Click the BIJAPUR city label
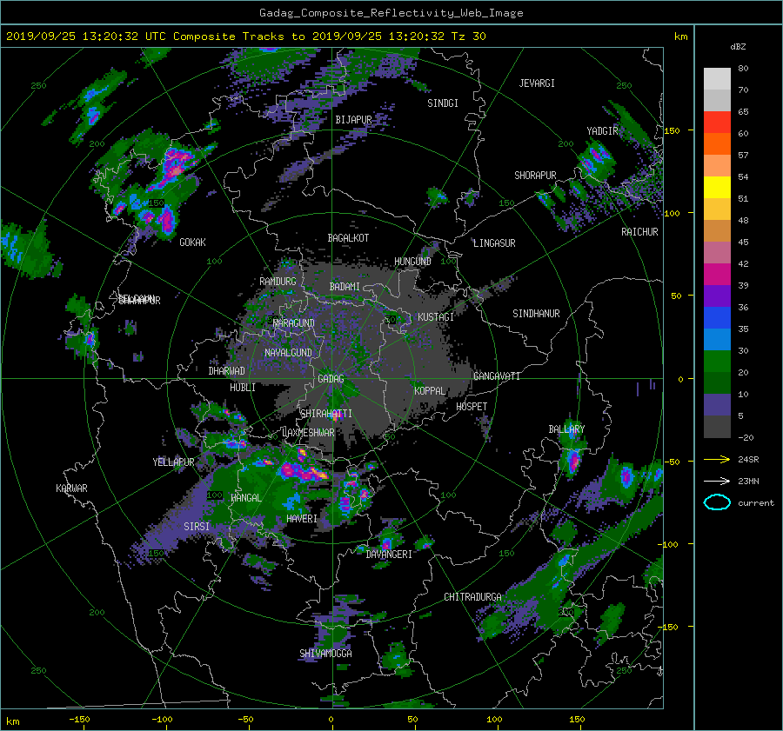Viewport: 783px width, 731px height. click(x=353, y=120)
